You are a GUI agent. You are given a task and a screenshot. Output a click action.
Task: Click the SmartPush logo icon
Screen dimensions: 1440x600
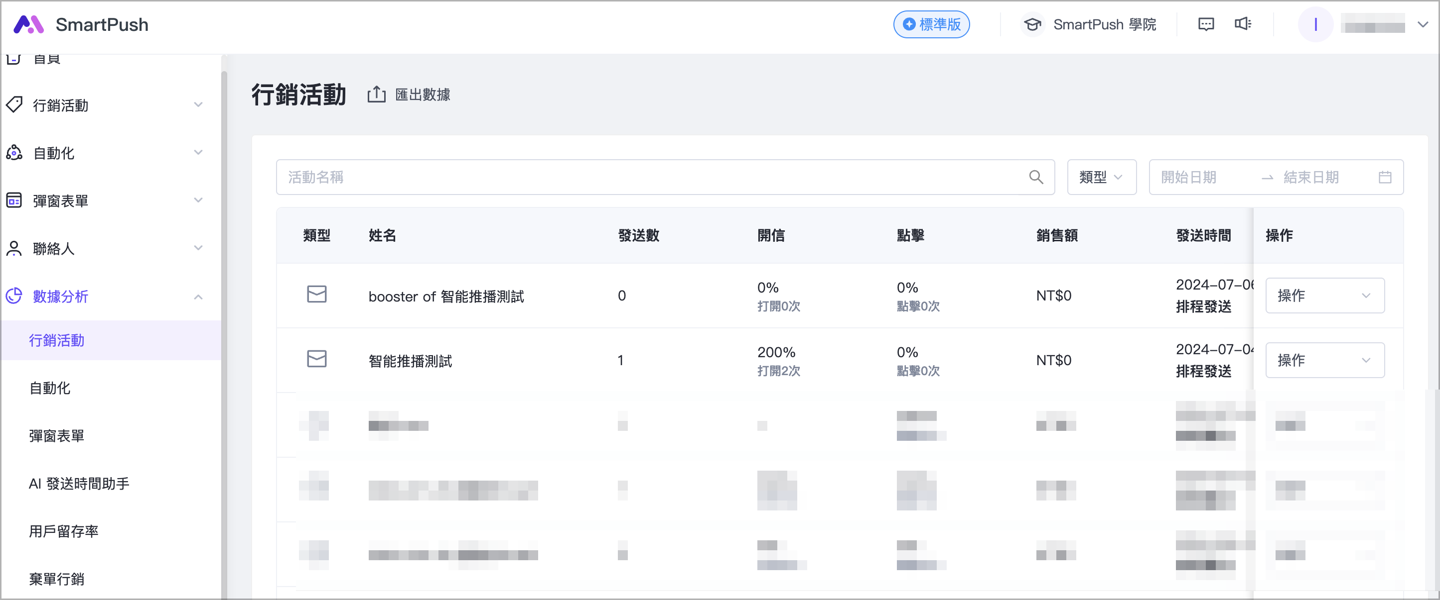(28, 24)
